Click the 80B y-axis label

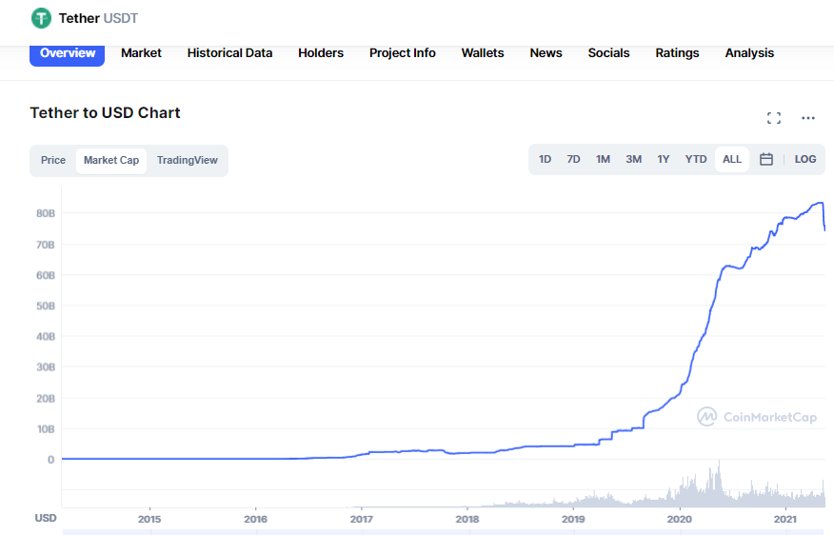(46, 213)
